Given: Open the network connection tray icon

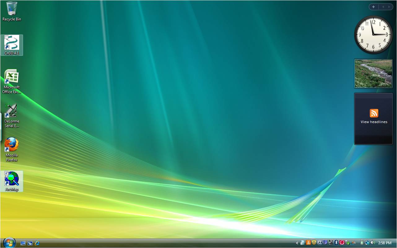Looking at the screenshot, I should 367,243.
